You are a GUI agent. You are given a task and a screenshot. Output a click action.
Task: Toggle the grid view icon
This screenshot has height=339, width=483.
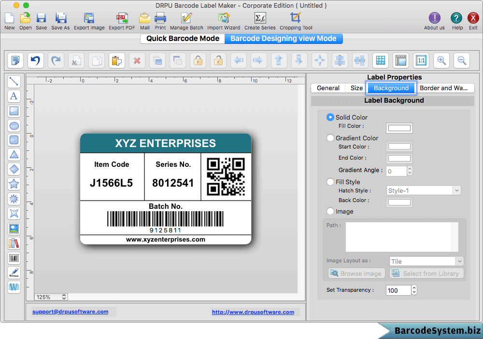[381, 60]
